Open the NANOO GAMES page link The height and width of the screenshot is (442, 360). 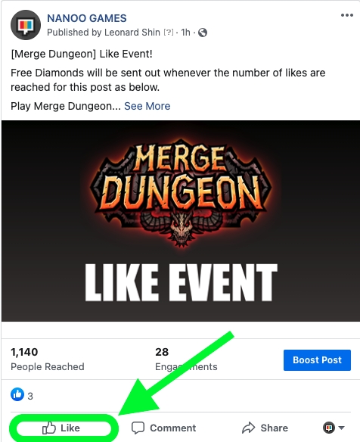pos(87,18)
